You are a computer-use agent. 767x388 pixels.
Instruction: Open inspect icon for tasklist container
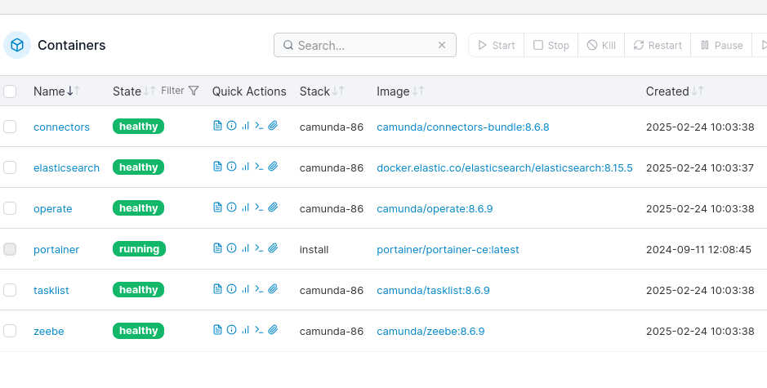[231, 289]
